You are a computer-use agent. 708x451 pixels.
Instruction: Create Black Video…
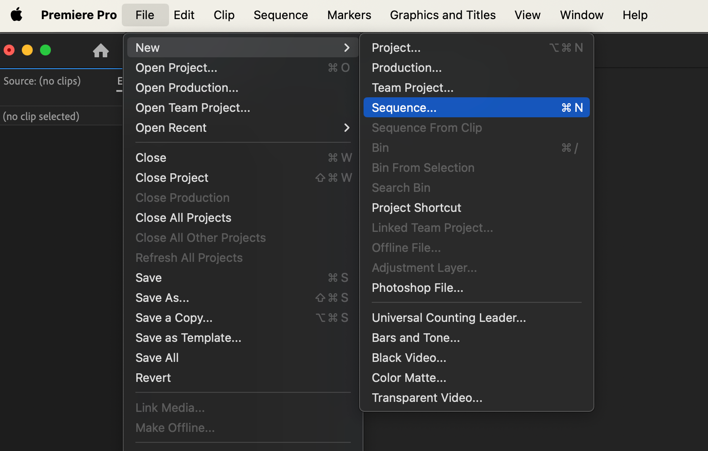point(477,358)
